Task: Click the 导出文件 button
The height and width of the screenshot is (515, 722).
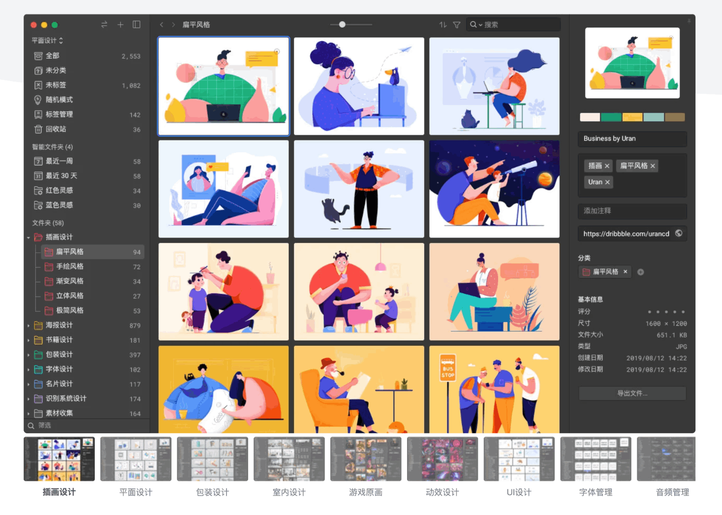Action: (x=632, y=393)
